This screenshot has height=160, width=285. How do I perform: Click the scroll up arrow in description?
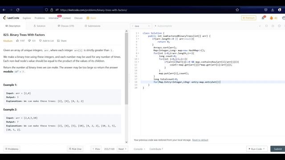[126, 31]
